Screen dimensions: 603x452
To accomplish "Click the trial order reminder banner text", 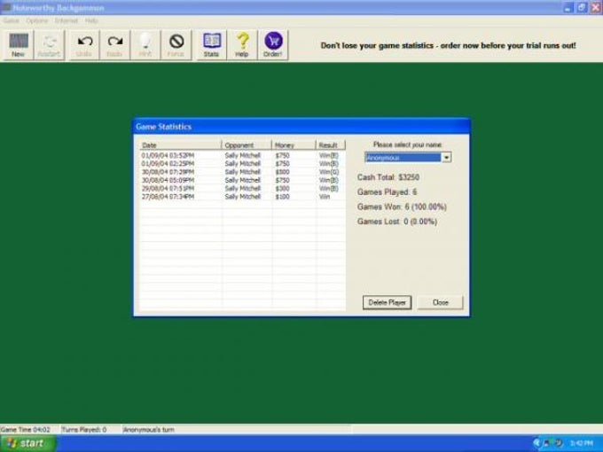I will click(x=449, y=45).
